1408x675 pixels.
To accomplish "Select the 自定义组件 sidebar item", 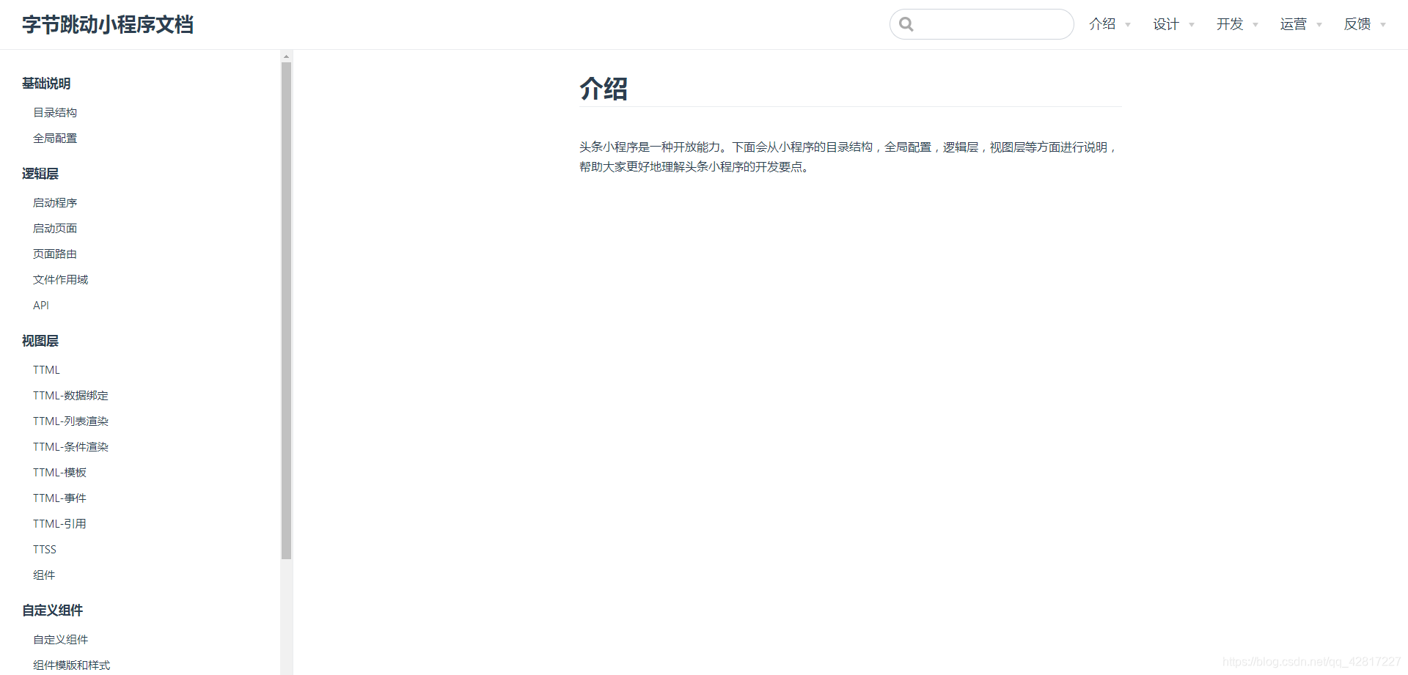I will coord(60,639).
